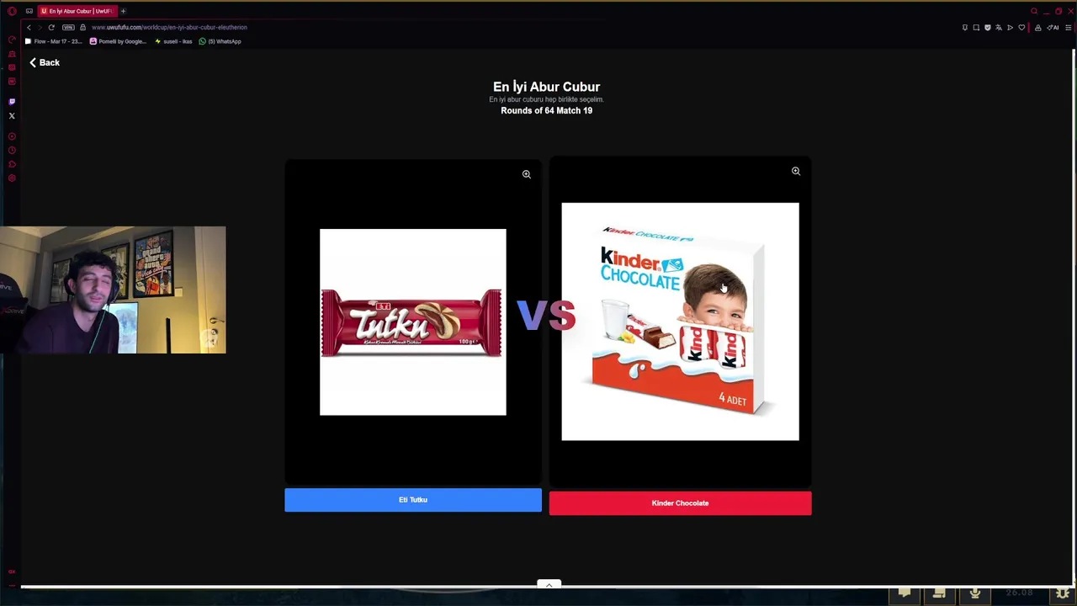This screenshot has height=606, width=1077.
Task: Open the sidebar extensions cube icon
Action: (x=12, y=164)
